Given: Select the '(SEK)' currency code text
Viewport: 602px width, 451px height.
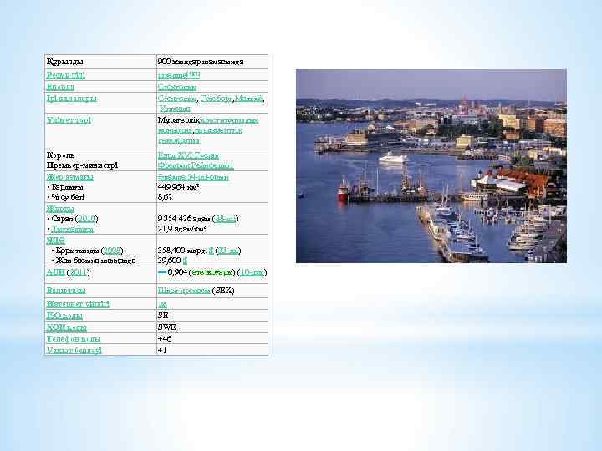Looking at the screenshot, I should [x=223, y=291].
